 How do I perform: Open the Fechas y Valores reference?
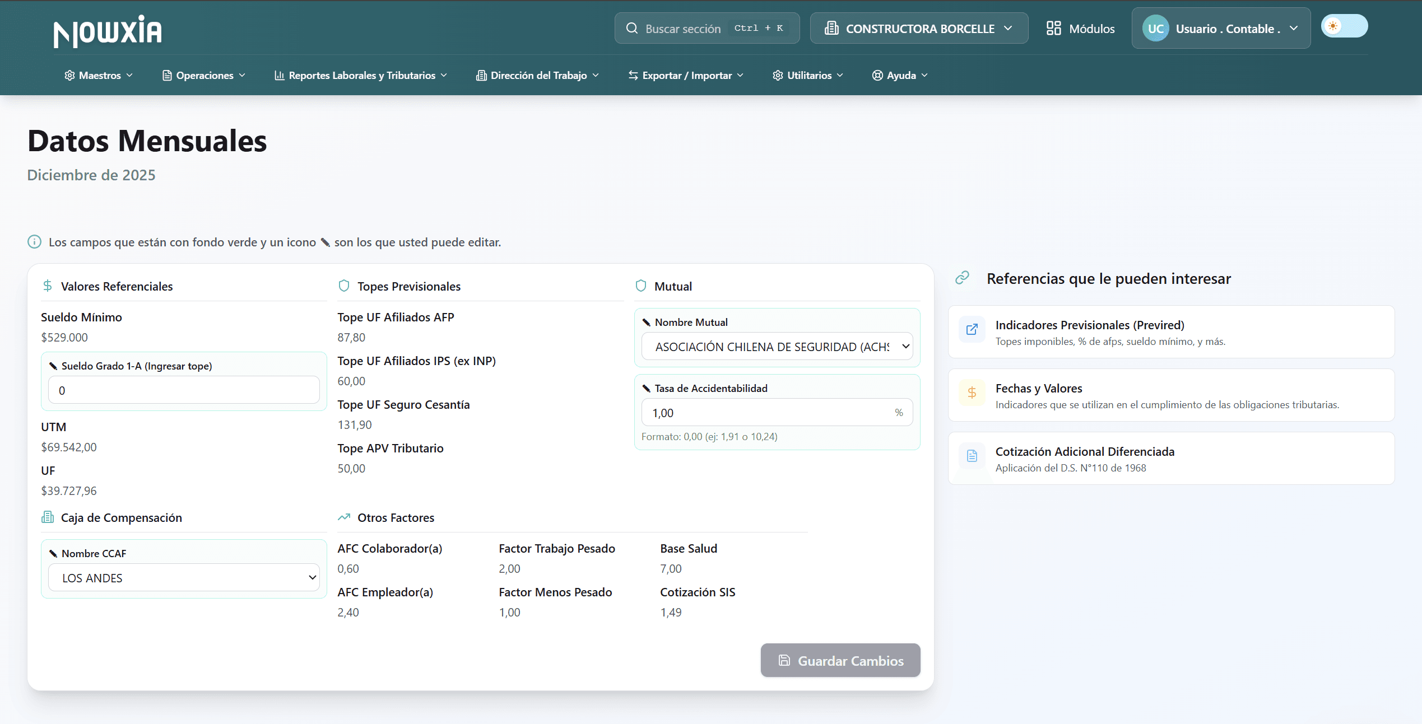click(x=1171, y=395)
